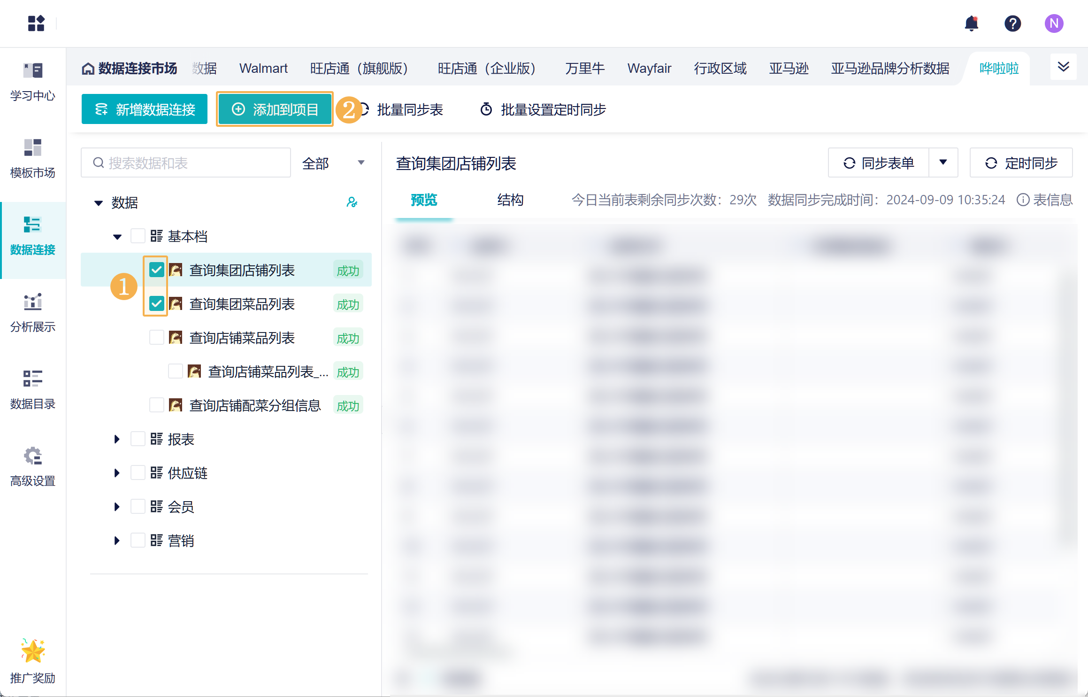Check the 会员 folder checkbox
The image size is (1088, 697).
[138, 506]
